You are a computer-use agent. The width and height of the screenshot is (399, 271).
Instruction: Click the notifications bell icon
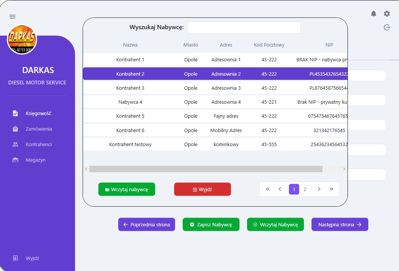pos(374,14)
